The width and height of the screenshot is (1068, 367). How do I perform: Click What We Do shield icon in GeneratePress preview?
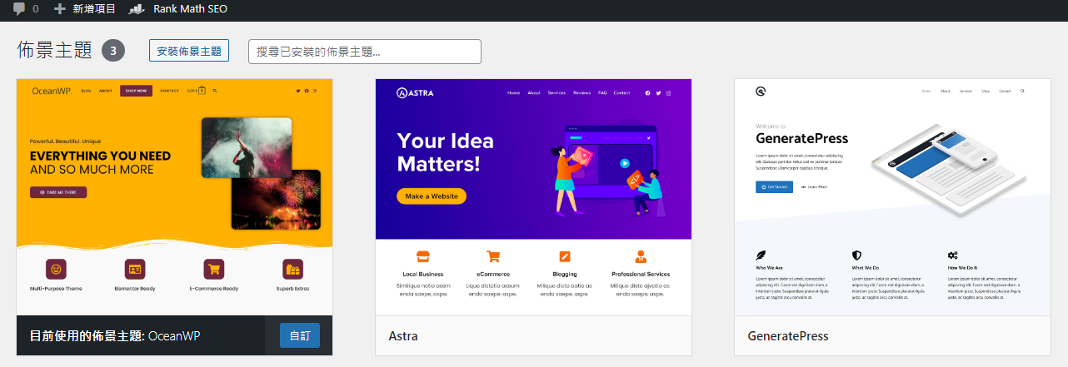point(856,255)
